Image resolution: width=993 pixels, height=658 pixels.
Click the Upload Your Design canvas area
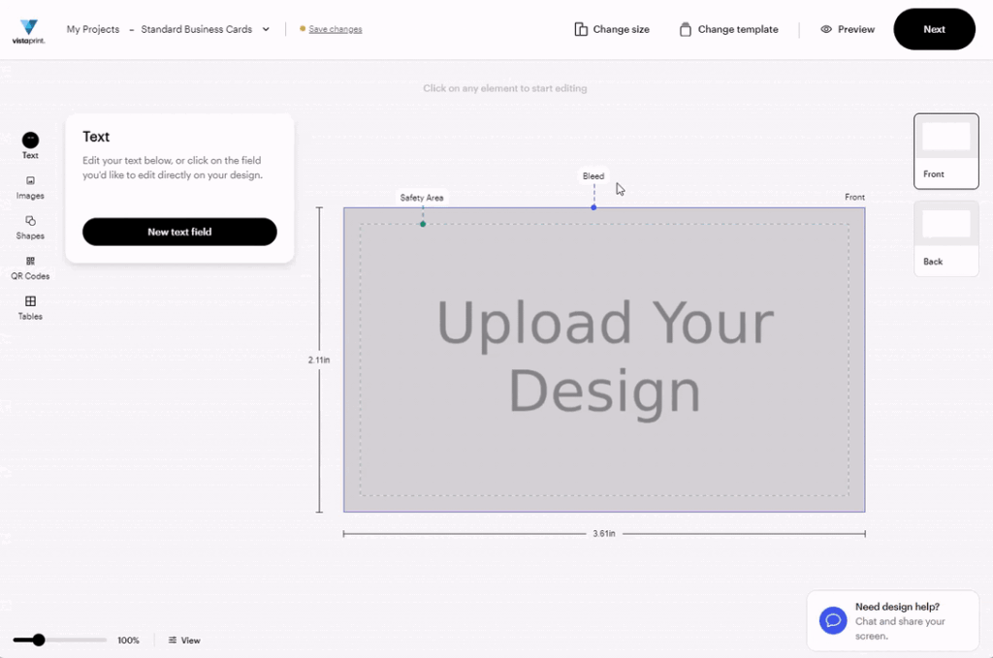click(604, 360)
